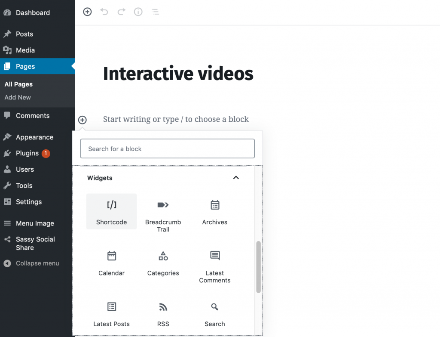Click the Interactive videos page title
The width and height of the screenshot is (440, 337).
coord(178,74)
